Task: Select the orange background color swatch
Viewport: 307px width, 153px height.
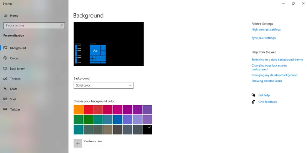Action: [78, 110]
